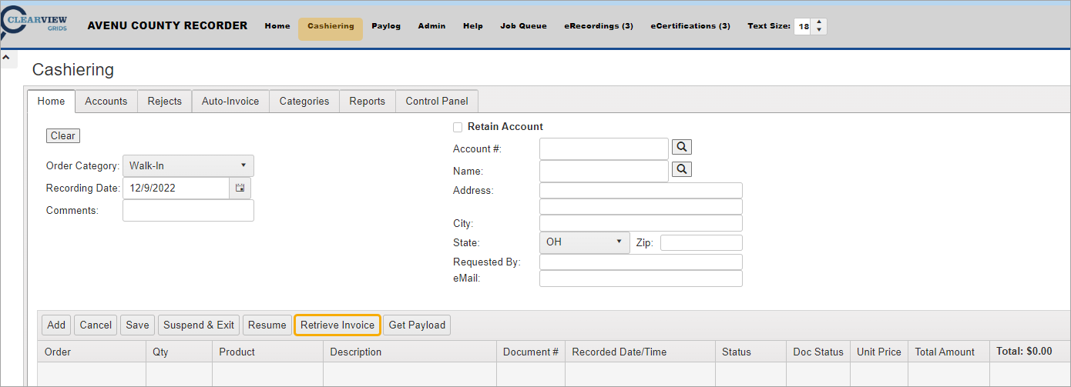Viewport: 1071px width, 387px height.
Task: Collapse the side panel with caret arrow
Action: click(5, 58)
